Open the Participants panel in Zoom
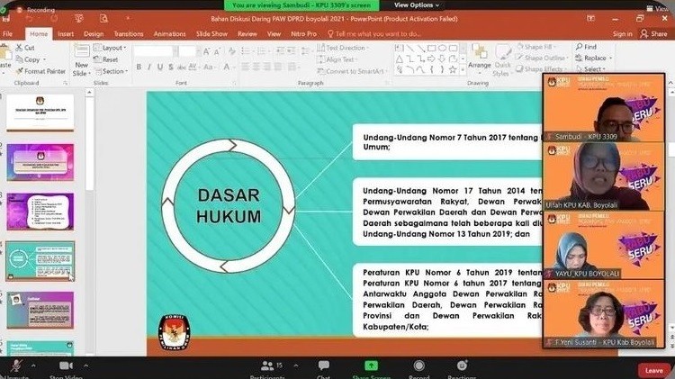Image resolution: width=675 pixels, height=379 pixels. [x=267, y=367]
